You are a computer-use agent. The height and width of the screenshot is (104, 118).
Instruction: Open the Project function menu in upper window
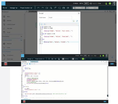[26, 8]
